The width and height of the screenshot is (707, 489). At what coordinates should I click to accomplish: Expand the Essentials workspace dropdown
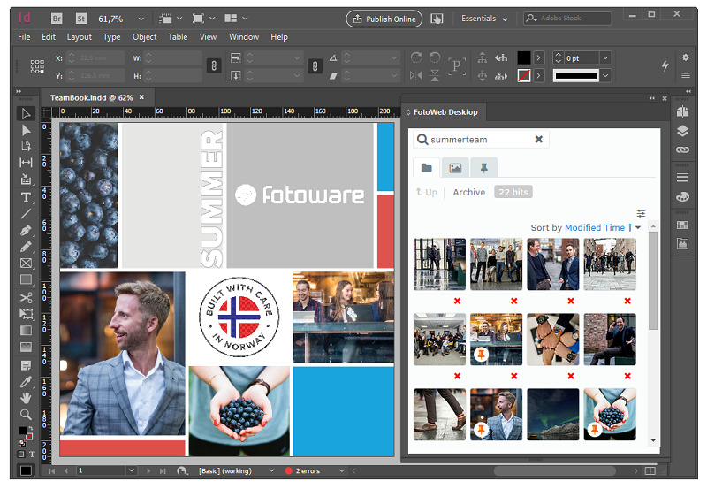(x=505, y=19)
